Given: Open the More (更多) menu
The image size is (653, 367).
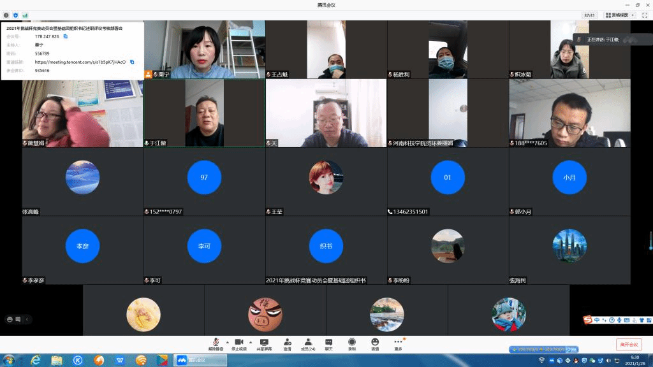Looking at the screenshot, I should pos(398,344).
